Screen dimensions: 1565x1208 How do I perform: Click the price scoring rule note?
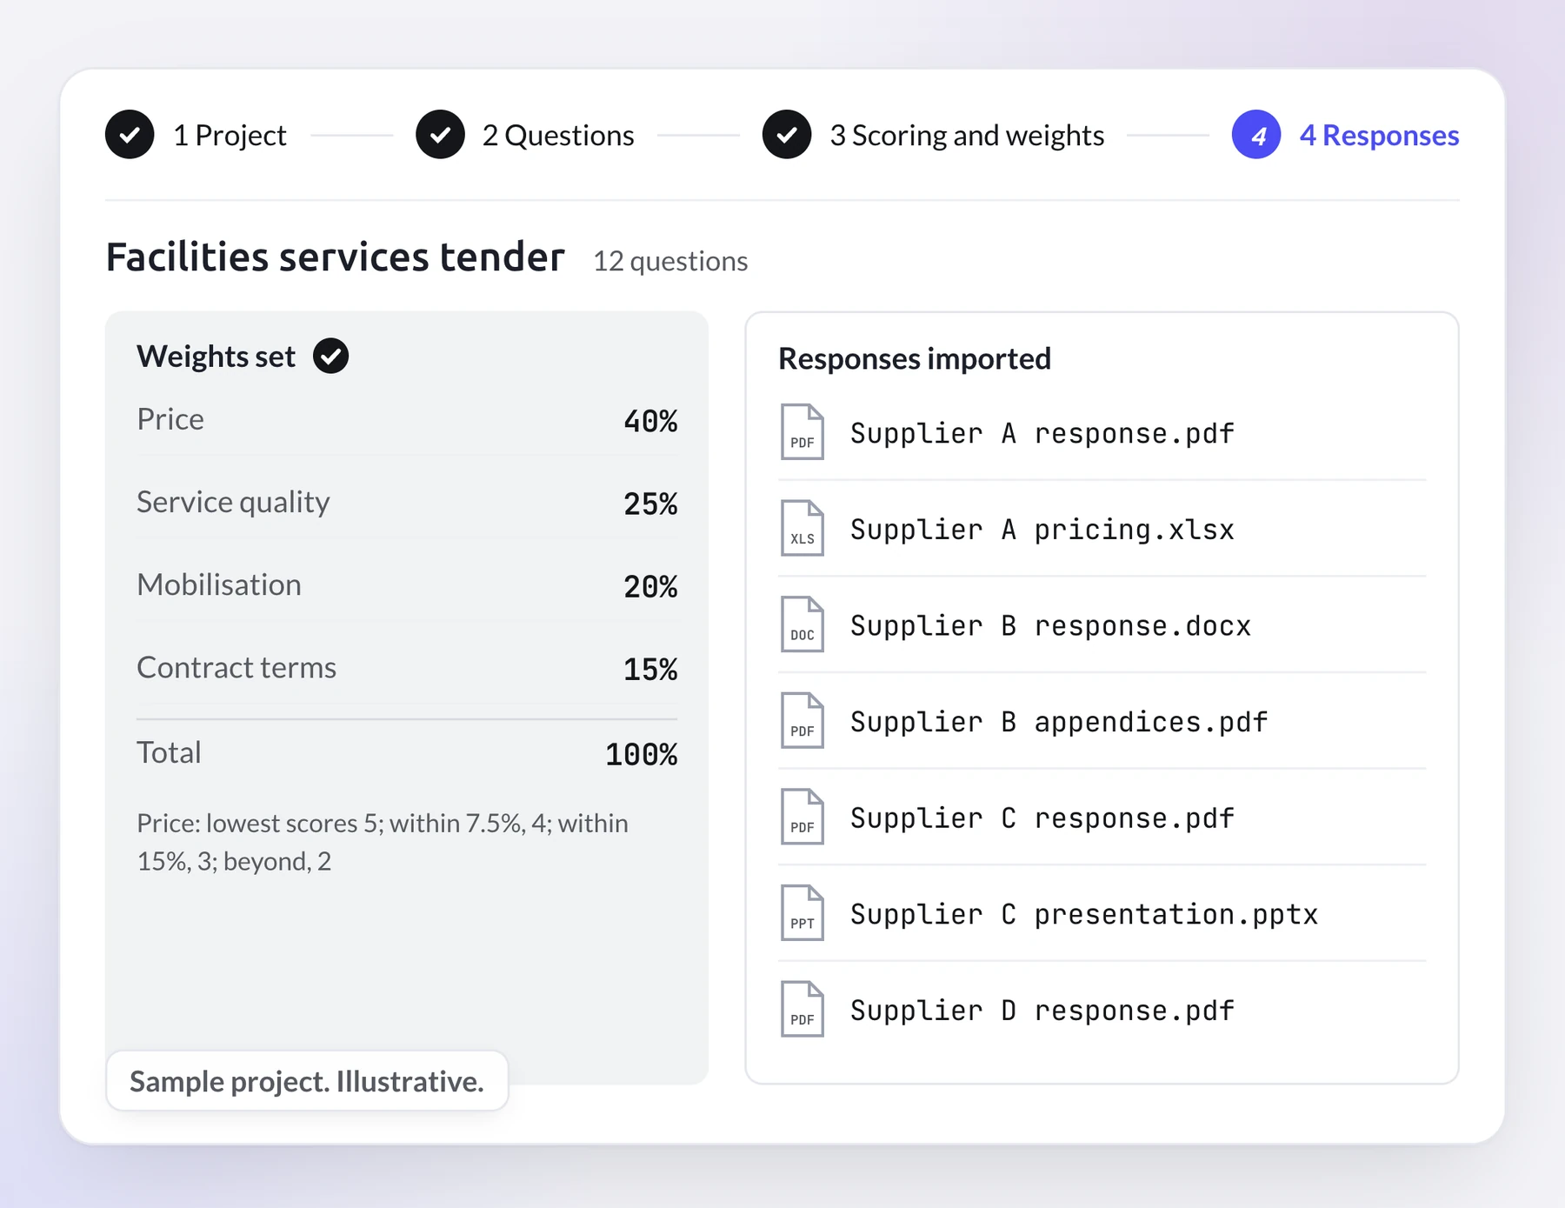[x=383, y=842]
